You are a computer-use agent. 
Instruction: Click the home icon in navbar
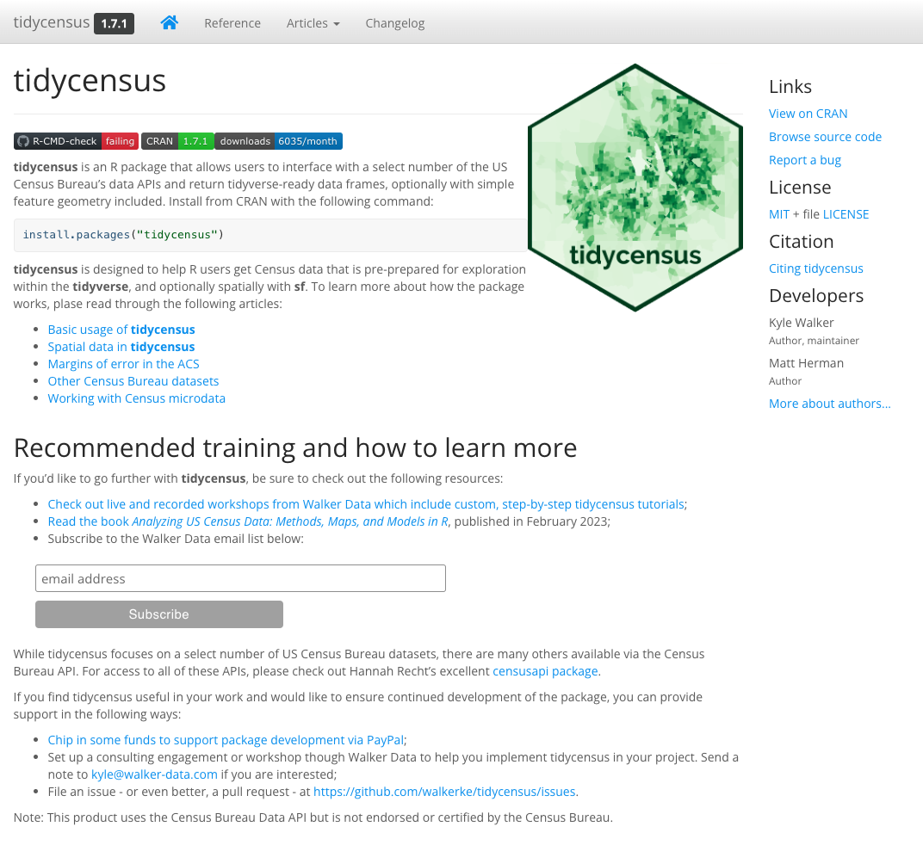click(x=169, y=23)
